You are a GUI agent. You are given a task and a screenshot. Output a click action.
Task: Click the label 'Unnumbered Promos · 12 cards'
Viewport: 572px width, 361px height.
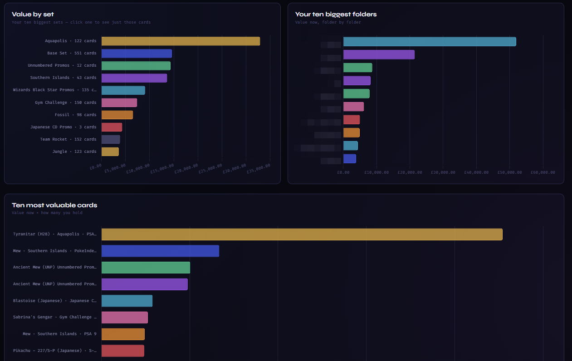point(62,65)
